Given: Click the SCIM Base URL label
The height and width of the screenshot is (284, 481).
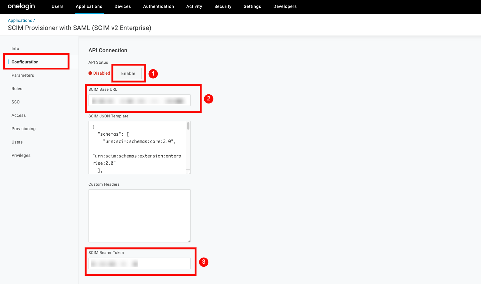Looking at the screenshot, I should pos(103,90).
